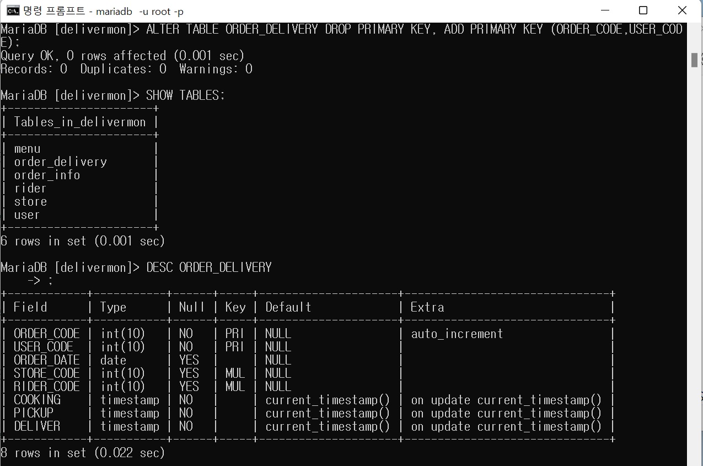Viewport: 703px width, 466px height.
Task: Click the 'Extra' column header
Action: point(427,307)
